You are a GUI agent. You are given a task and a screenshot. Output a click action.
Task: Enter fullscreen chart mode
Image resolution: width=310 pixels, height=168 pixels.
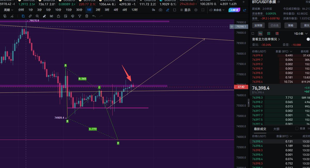tap(203, 10)
